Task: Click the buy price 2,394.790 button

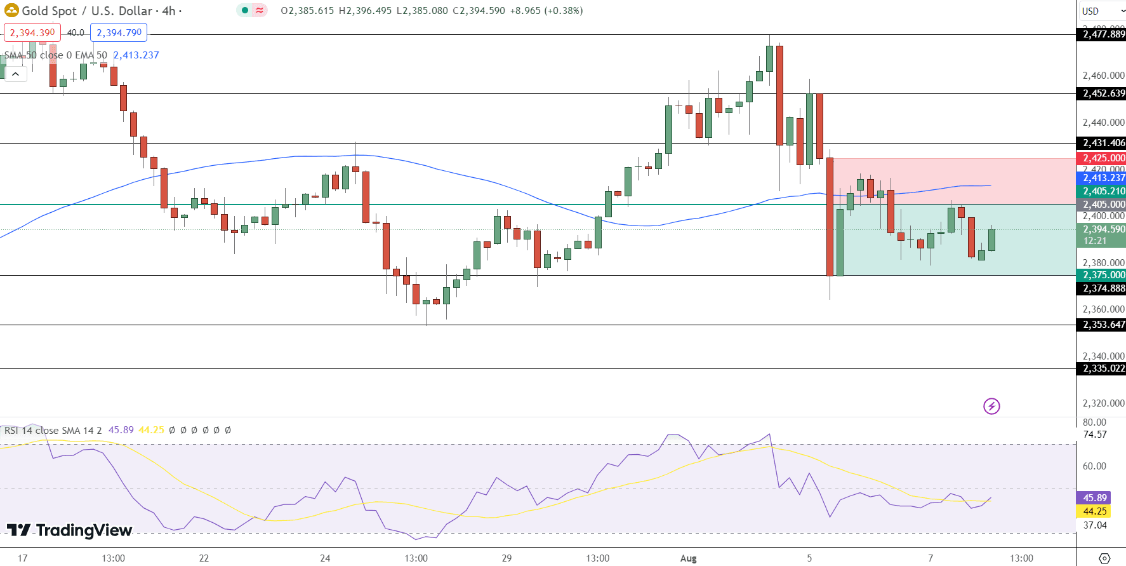Action: (x=119, y=32)
